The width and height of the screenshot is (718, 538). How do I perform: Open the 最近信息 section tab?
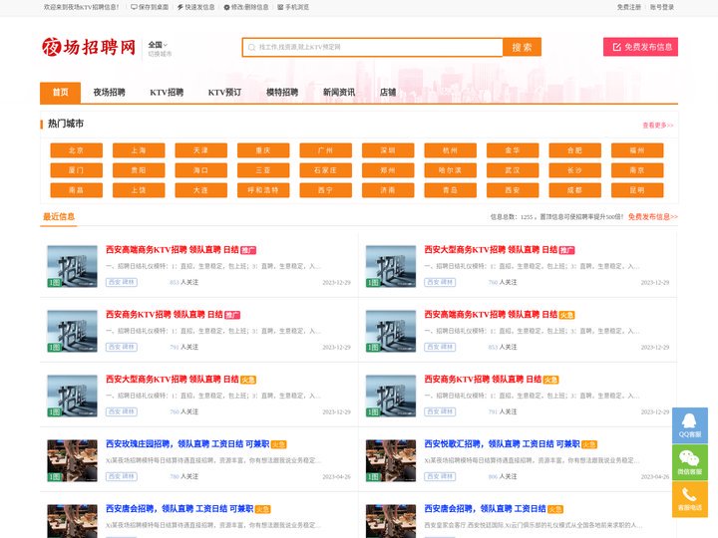[59, 217]
